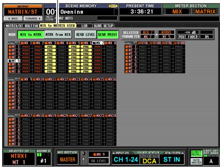
Task: Go BACK to the previous screen
Action: coord(13,19)
